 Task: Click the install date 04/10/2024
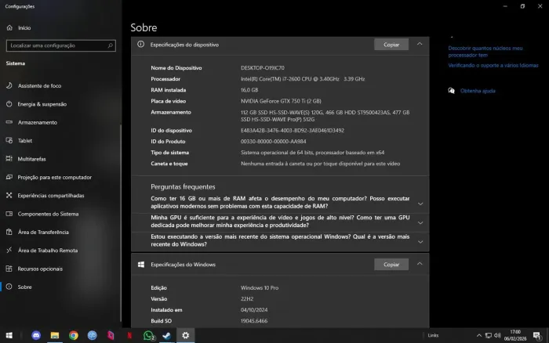254,310
